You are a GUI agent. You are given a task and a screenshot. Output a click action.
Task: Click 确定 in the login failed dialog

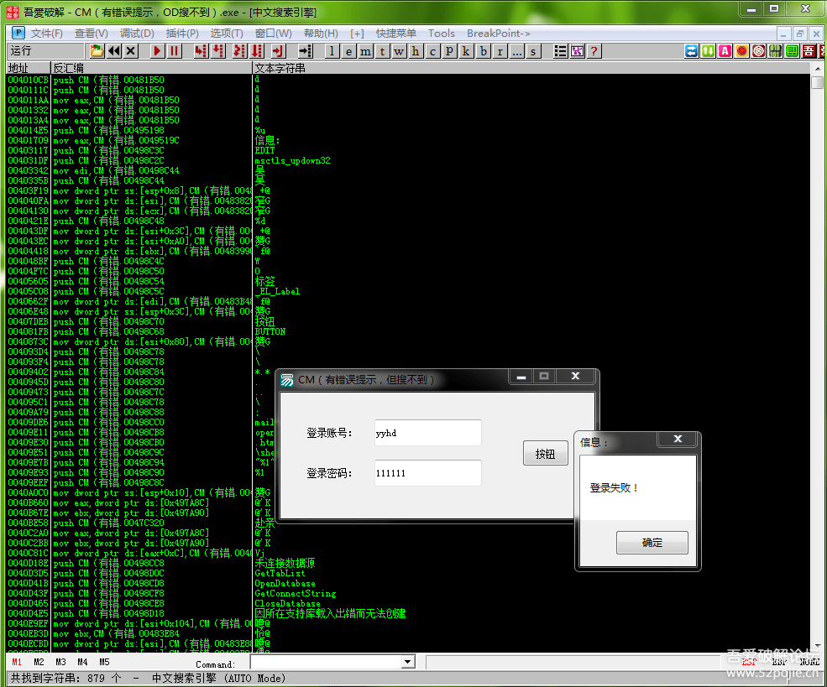[652, 543]
